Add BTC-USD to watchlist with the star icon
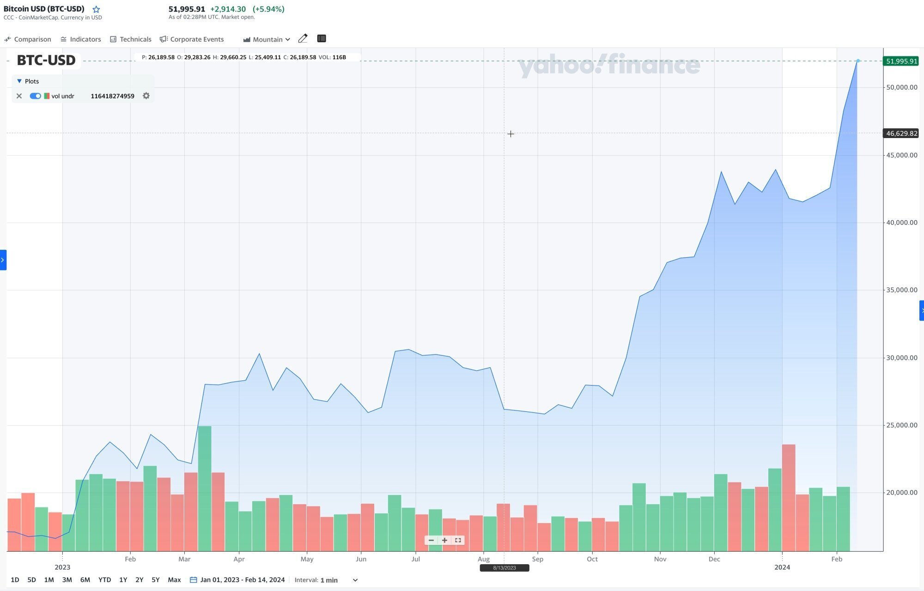The width and height of the screenshot is (924, 591). 96,9
